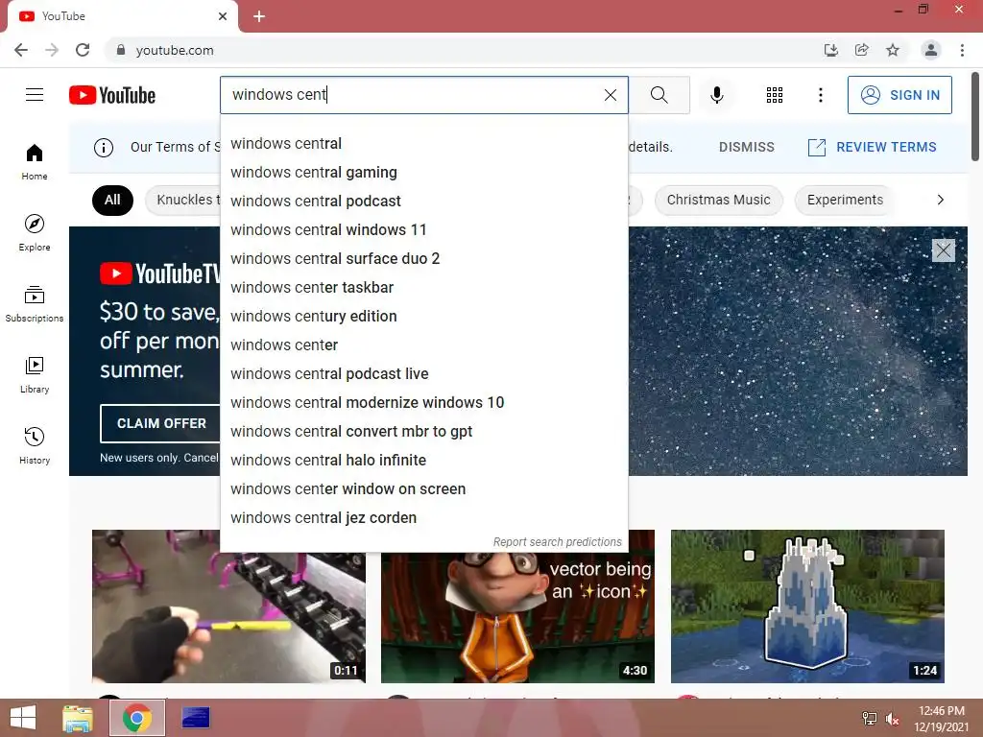Click the SIGN IN button
The image size is (983, 737).
point(899,95)
